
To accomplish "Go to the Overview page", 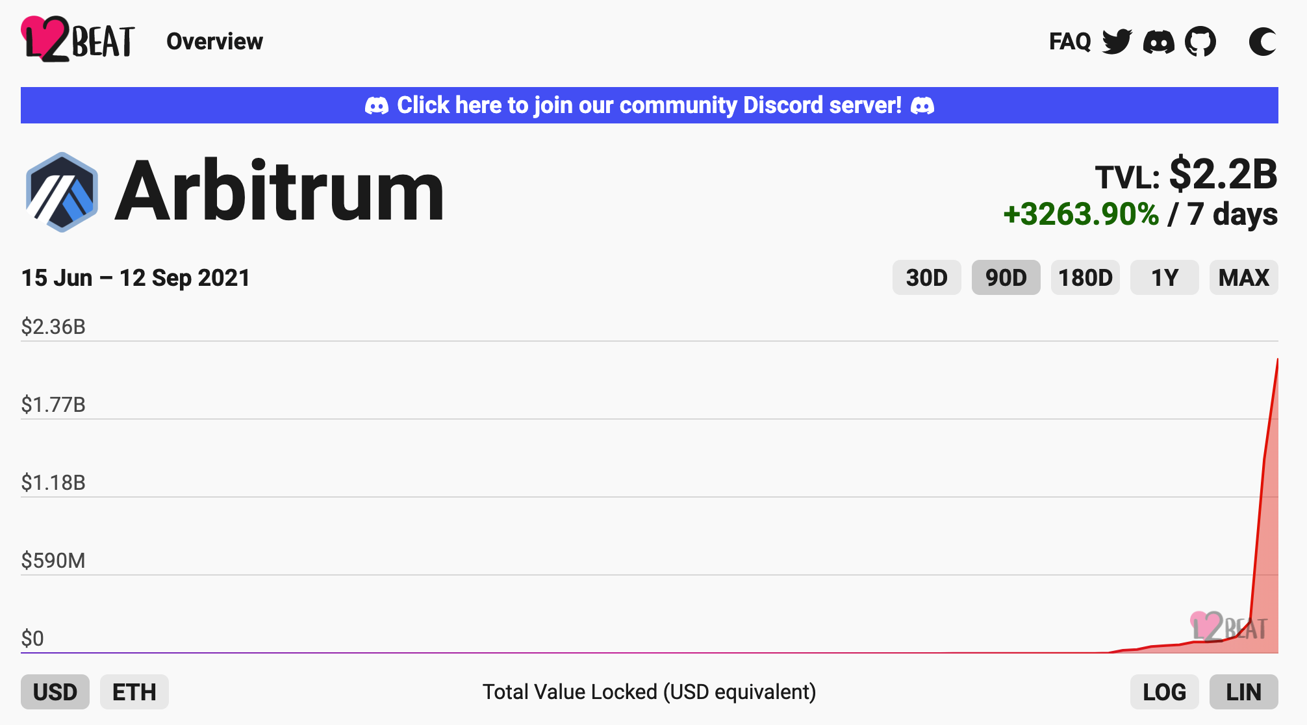I will 214,42.
